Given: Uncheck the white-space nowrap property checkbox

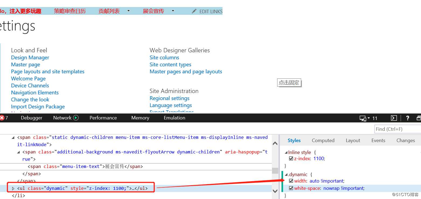Looking at the screenshot, I should tap(291, 188).
